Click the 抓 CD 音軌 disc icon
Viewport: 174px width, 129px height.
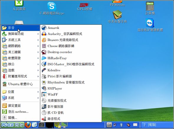(44, 113)
